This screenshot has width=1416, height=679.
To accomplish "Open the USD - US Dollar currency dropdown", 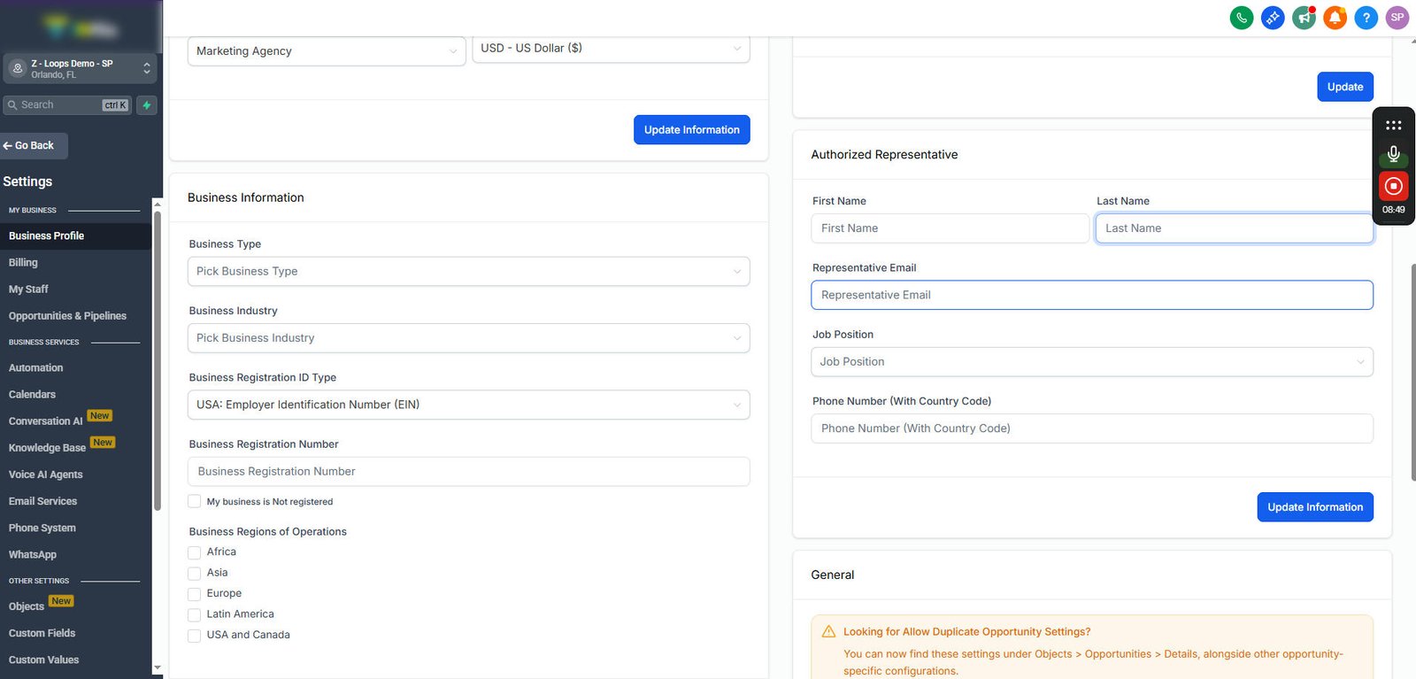I will 611,48.
